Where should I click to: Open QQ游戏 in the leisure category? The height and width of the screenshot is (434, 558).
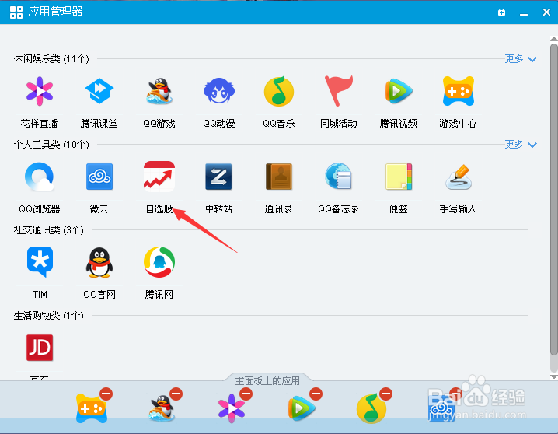pyautogui.click(x=159, y=92)
